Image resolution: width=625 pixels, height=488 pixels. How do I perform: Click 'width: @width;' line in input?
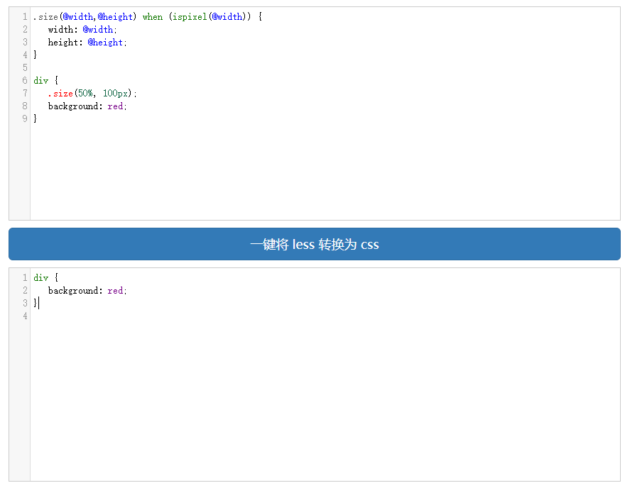pyautogui.click(x=82, y=30)
